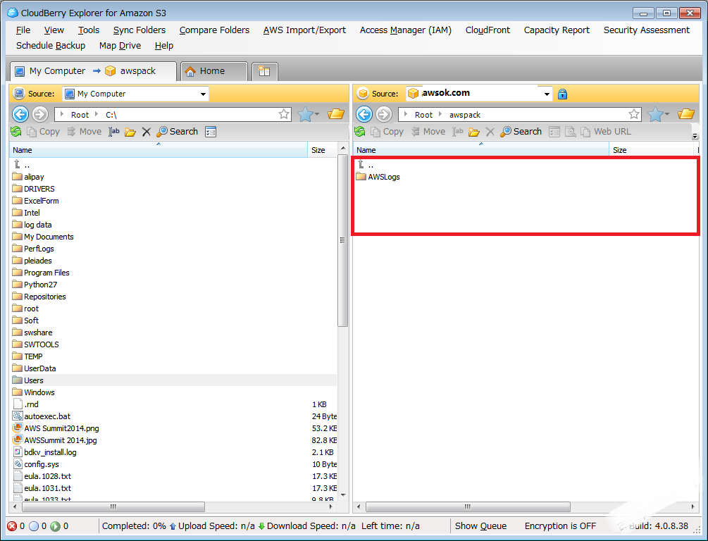Sort left pane by Size column
Viewport: 708px width, 541px height.
coord(323,150)
